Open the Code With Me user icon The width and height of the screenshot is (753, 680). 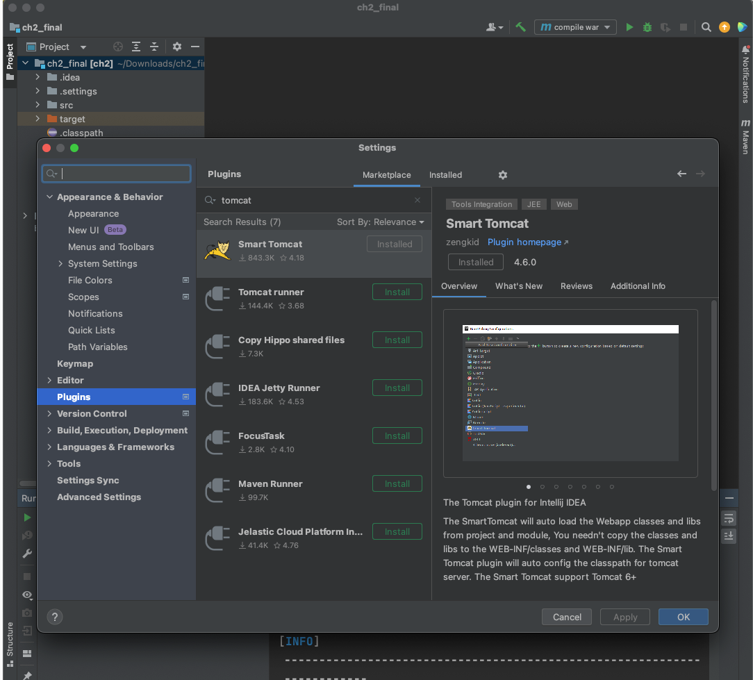(x=494, y=27)
